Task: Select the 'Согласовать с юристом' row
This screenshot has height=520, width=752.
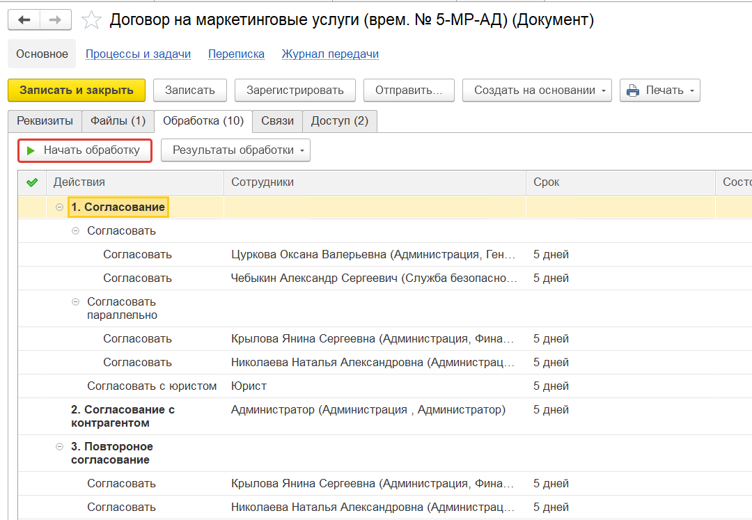Action: pyautogui.click(x=152, y=386)
